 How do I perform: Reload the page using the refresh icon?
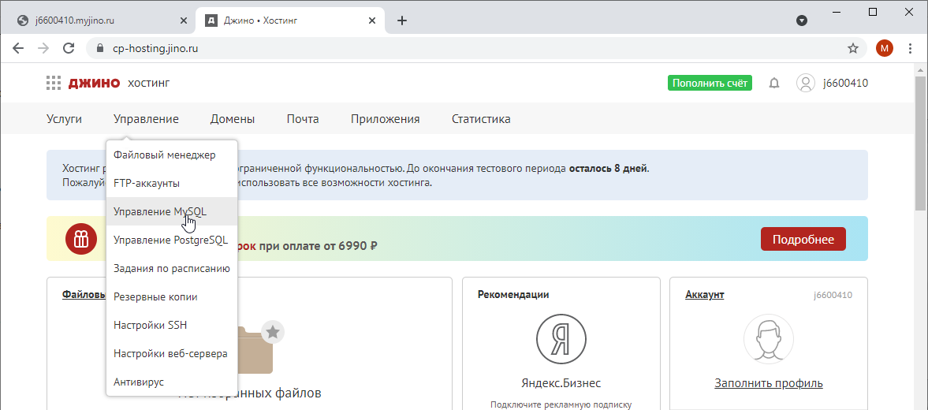(x=69, y=48)
